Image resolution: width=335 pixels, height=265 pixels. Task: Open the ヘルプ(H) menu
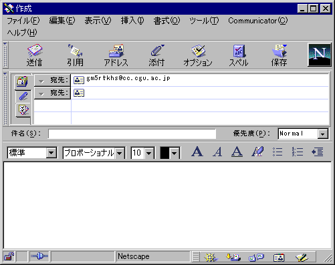coord(22,33)
